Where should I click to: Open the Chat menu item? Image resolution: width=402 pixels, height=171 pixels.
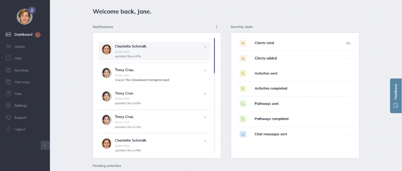pos(18,58)
